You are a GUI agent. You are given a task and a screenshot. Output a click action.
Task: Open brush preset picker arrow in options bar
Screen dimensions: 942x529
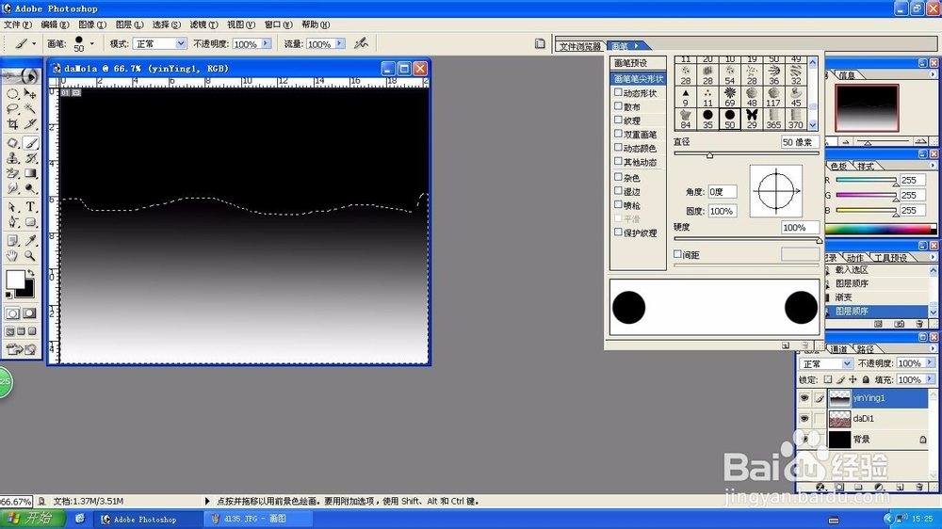click(92, 44)
